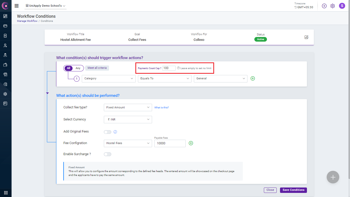Click the Payments Count Cap input field
The width and height of the screenshot is (350, 197).
169,68
